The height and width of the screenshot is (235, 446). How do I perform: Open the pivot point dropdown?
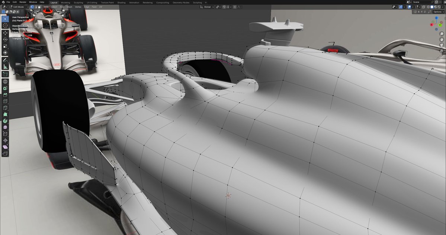(218, 7)
